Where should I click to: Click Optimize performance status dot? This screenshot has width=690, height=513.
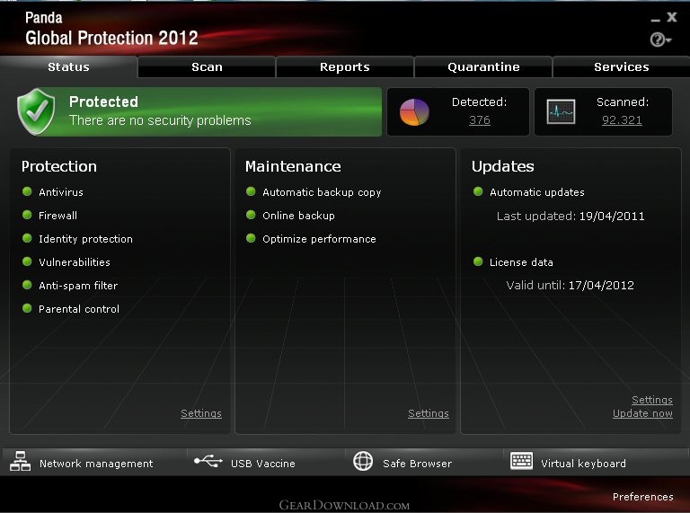pyautogui.click(x=251, y=238)
